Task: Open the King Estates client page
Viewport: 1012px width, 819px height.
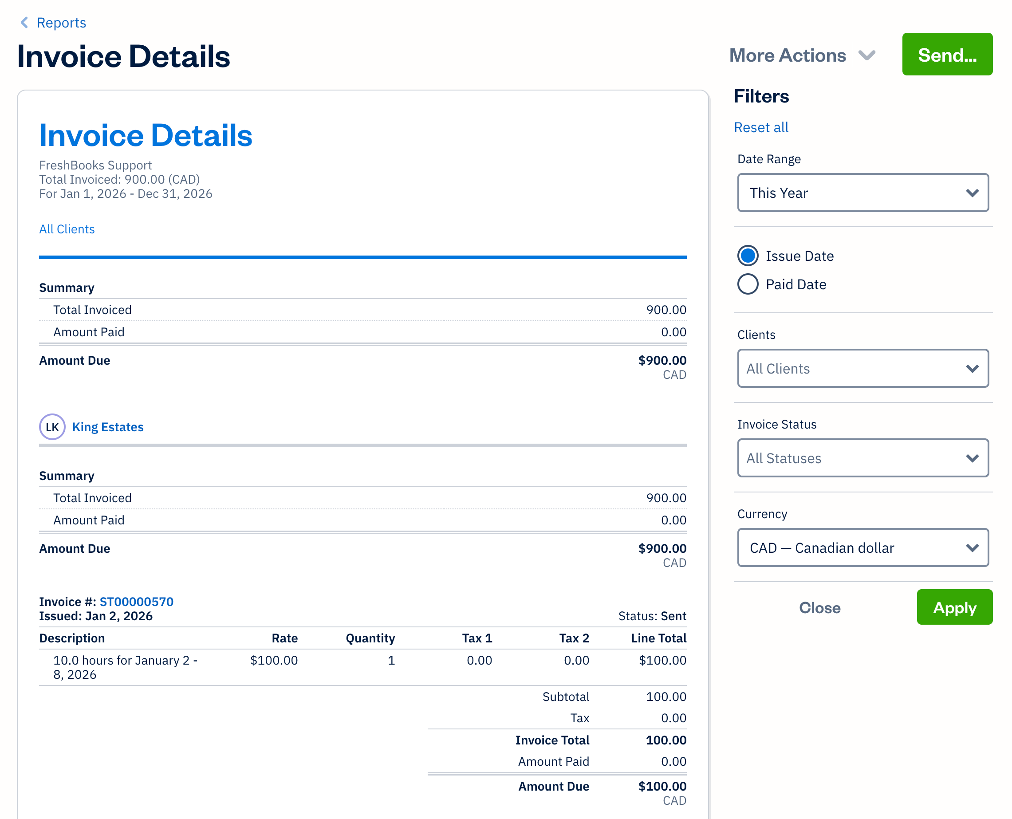Action: point(107,426)
